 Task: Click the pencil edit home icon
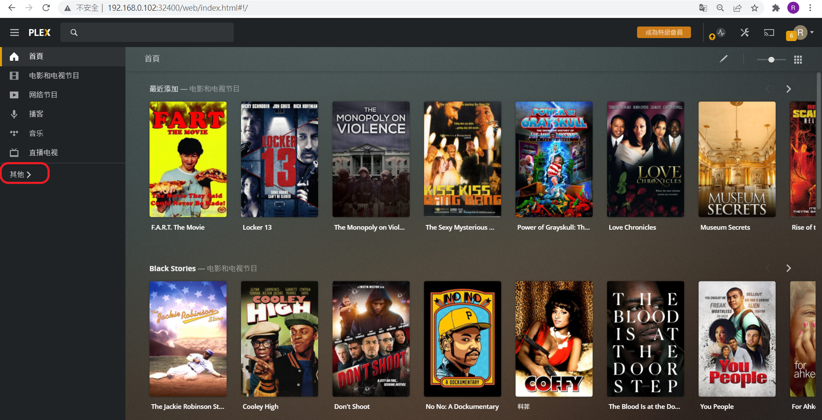[x=724, y=59]
